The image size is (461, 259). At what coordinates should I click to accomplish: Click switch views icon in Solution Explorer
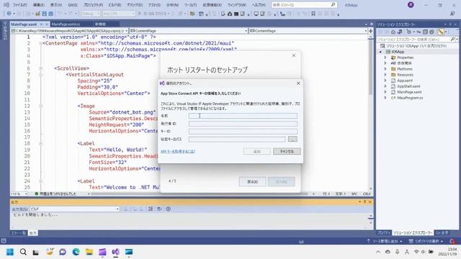pos(400,32)
